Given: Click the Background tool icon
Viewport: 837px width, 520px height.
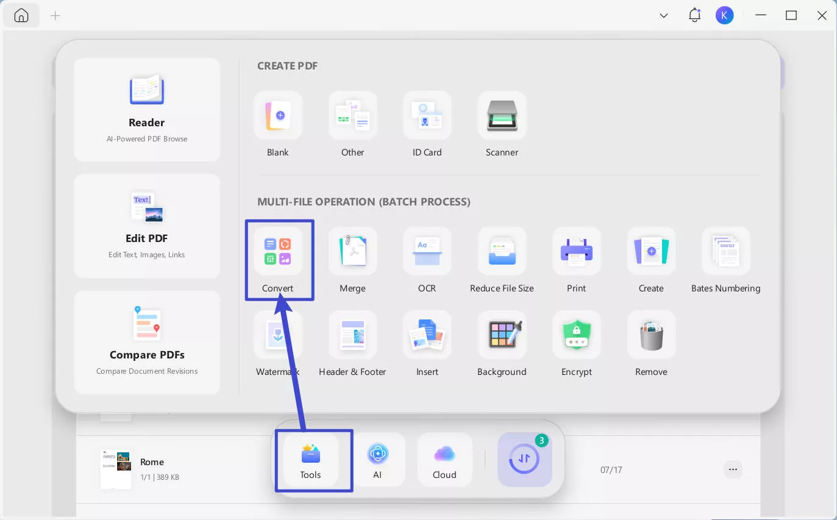Looking at the screenshot, I should 502,335.
